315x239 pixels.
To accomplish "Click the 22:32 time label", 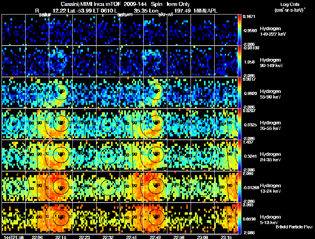I will pos(108,237).
